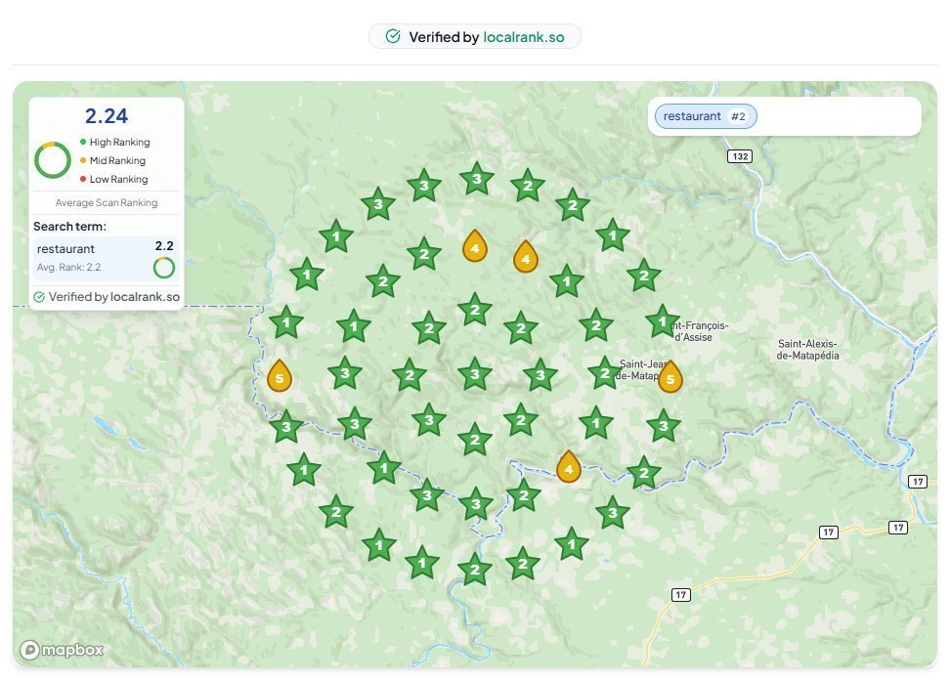Click the 2.24 average rank score display
This screenshot has height=681, width=950.
[107, 115]
